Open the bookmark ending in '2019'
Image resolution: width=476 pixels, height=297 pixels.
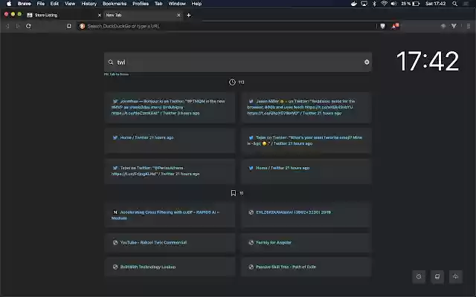coord(306,215)
